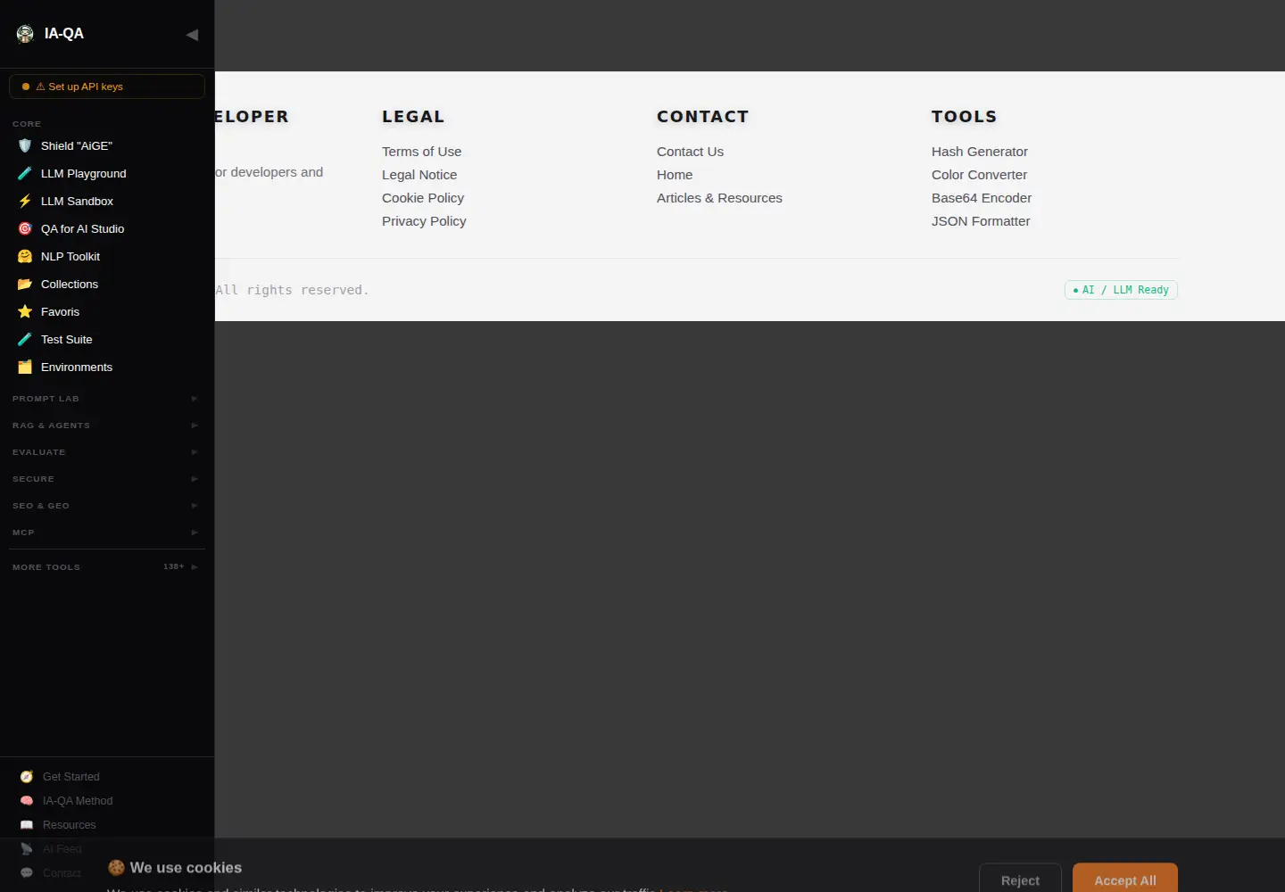This screenshot has height=892, width=1285.
Task: Expand the SEO & GEO section
Action: pyautogui.click(x=105, y=506)
